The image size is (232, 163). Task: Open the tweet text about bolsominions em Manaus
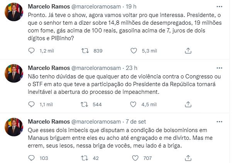click(120, 138)
